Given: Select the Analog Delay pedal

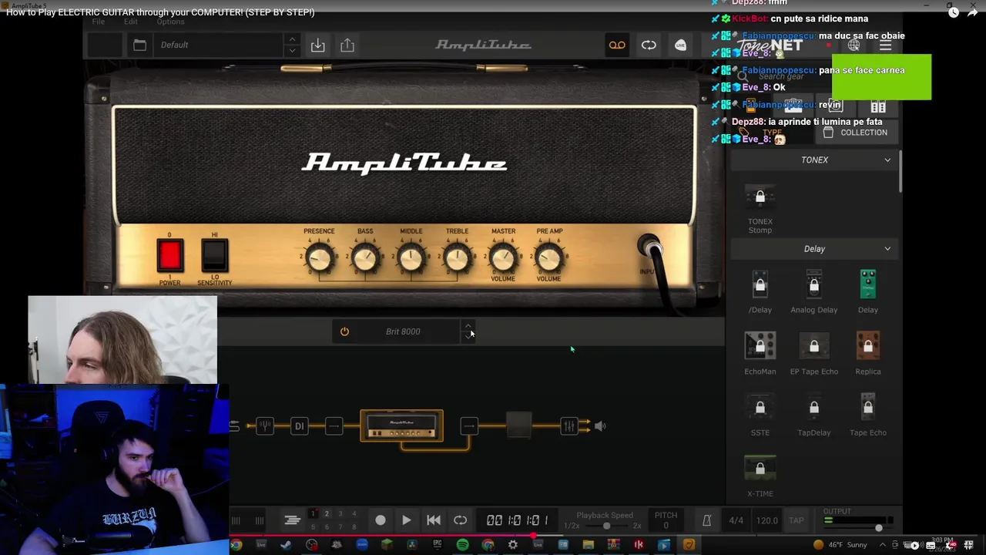Looking at the screenshot, I should coord(813,291).
